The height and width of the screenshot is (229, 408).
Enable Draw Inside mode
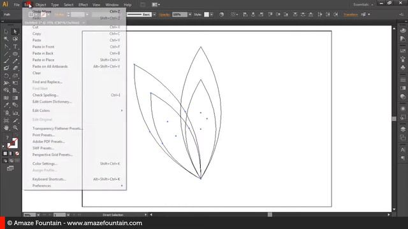click(17, 161)
